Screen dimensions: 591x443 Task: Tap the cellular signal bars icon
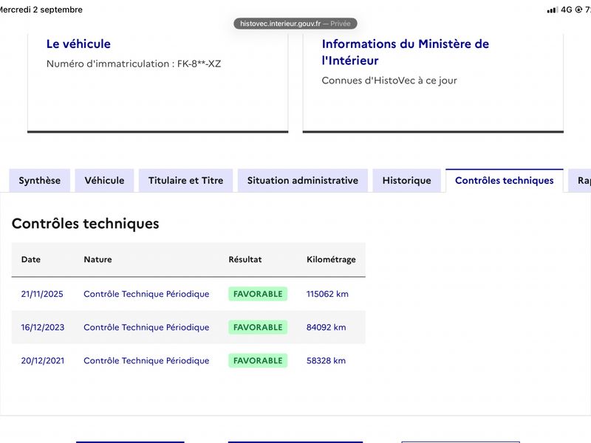tap(552, 10)
